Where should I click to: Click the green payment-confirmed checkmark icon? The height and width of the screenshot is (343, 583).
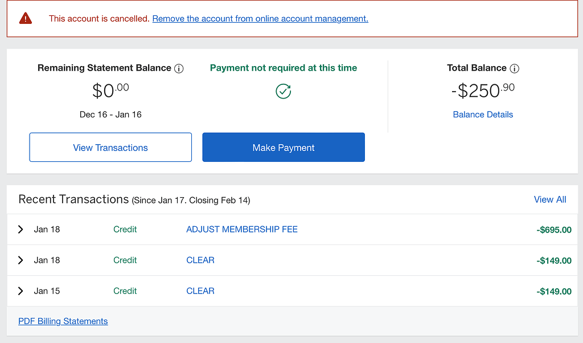283,91
